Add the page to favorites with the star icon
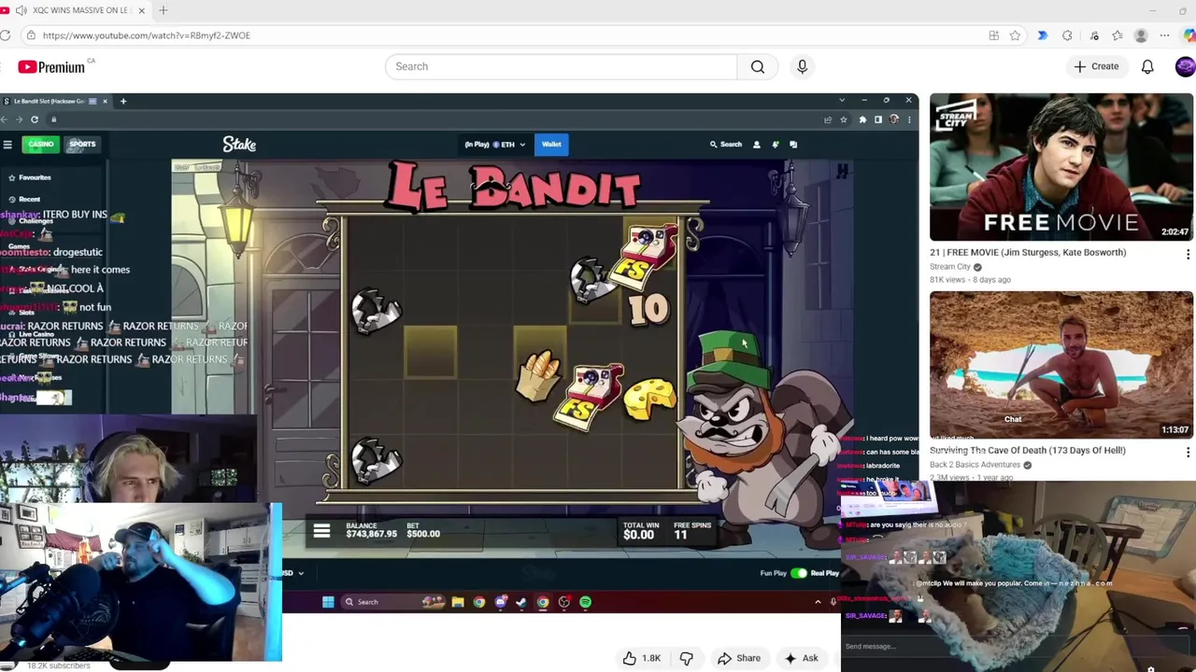The height and width of the screenshot is (672, 1196). pos(1015,35)
